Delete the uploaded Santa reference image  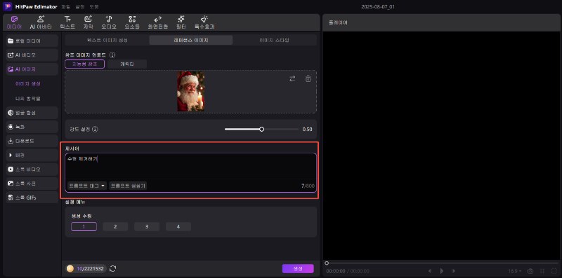tap(308, 78)
